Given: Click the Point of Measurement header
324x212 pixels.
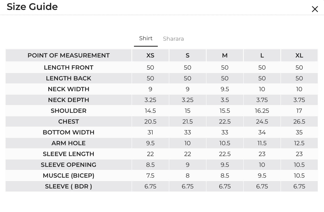Looking at the screenshot, I should pos(69,55).
